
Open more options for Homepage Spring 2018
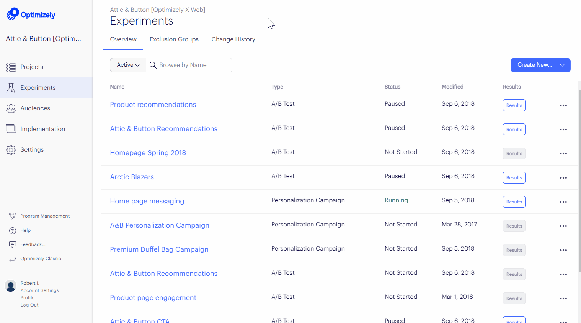[x=563, y=154]
